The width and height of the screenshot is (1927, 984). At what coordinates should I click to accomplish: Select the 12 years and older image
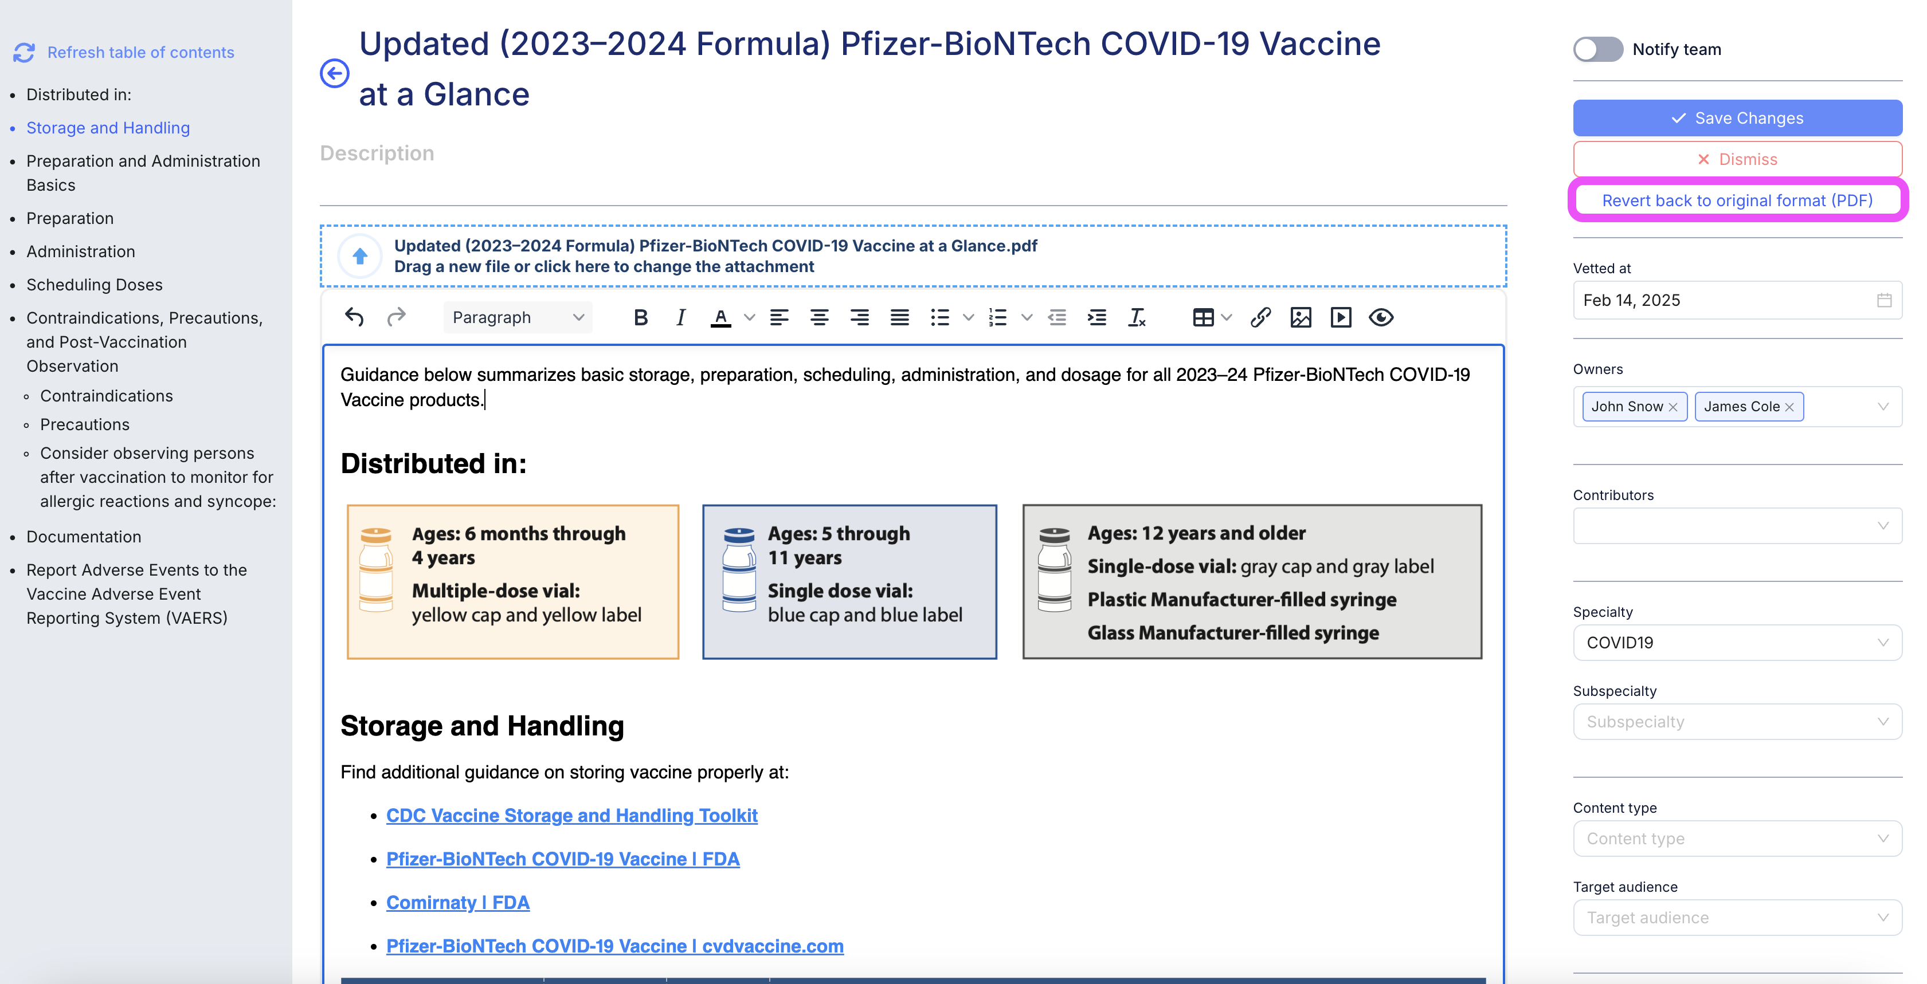click(x=1252, y=582)
